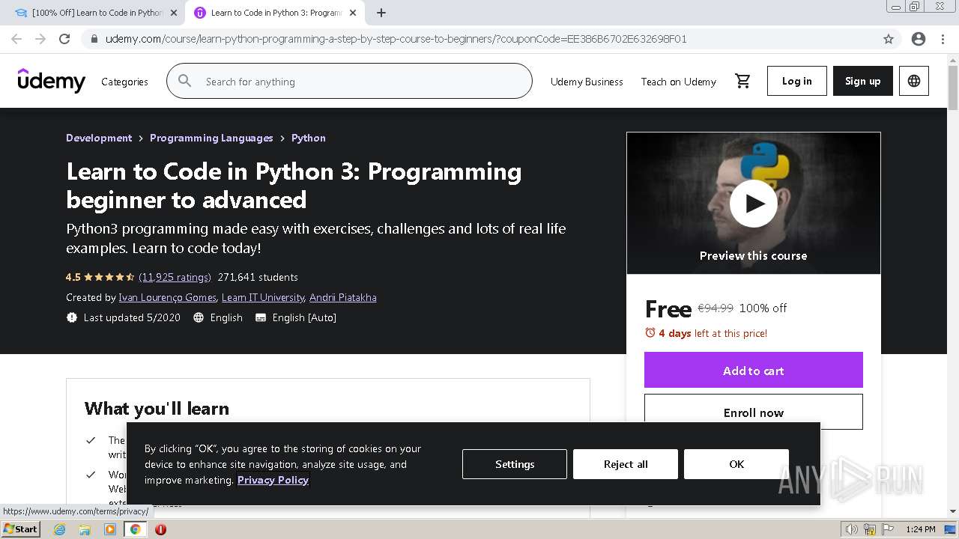Open the red security icon on taskbar
Image resolution: width=959 pixels, height=539 pixels.
[160, 529]
